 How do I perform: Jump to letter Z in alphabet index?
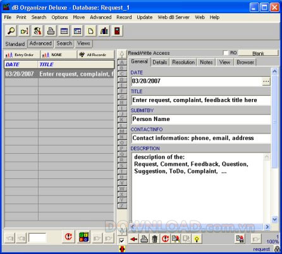[x=122, y=205]
